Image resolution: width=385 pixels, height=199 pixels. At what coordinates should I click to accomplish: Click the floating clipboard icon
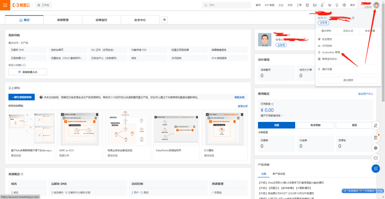tap(376, 137)
